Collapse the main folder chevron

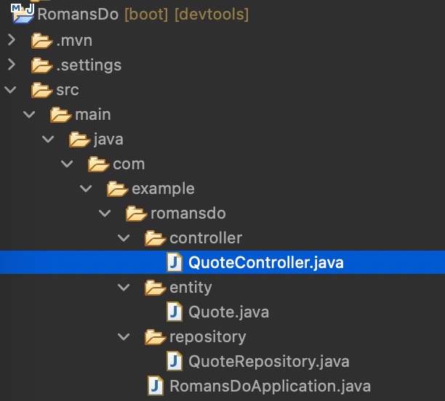pos(30,115)
